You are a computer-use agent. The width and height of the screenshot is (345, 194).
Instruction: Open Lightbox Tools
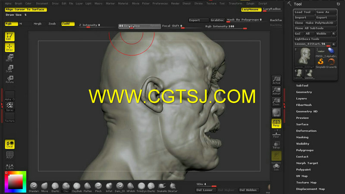[x=315, y=39]
